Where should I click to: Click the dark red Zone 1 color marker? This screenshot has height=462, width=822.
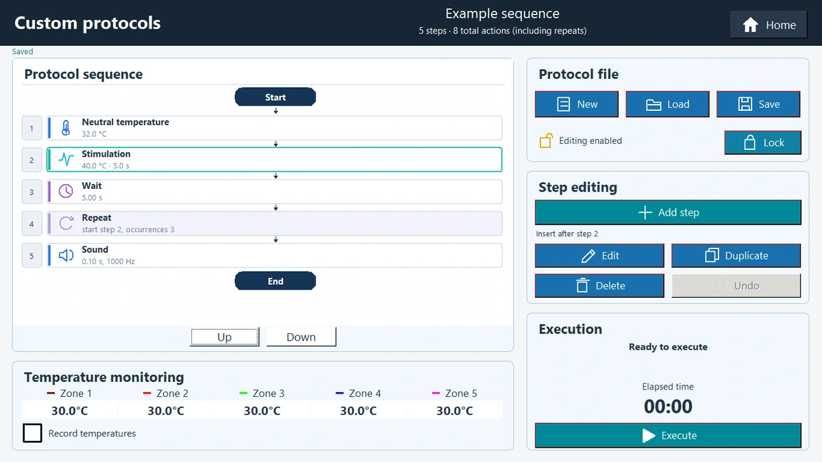coord(51,393)
